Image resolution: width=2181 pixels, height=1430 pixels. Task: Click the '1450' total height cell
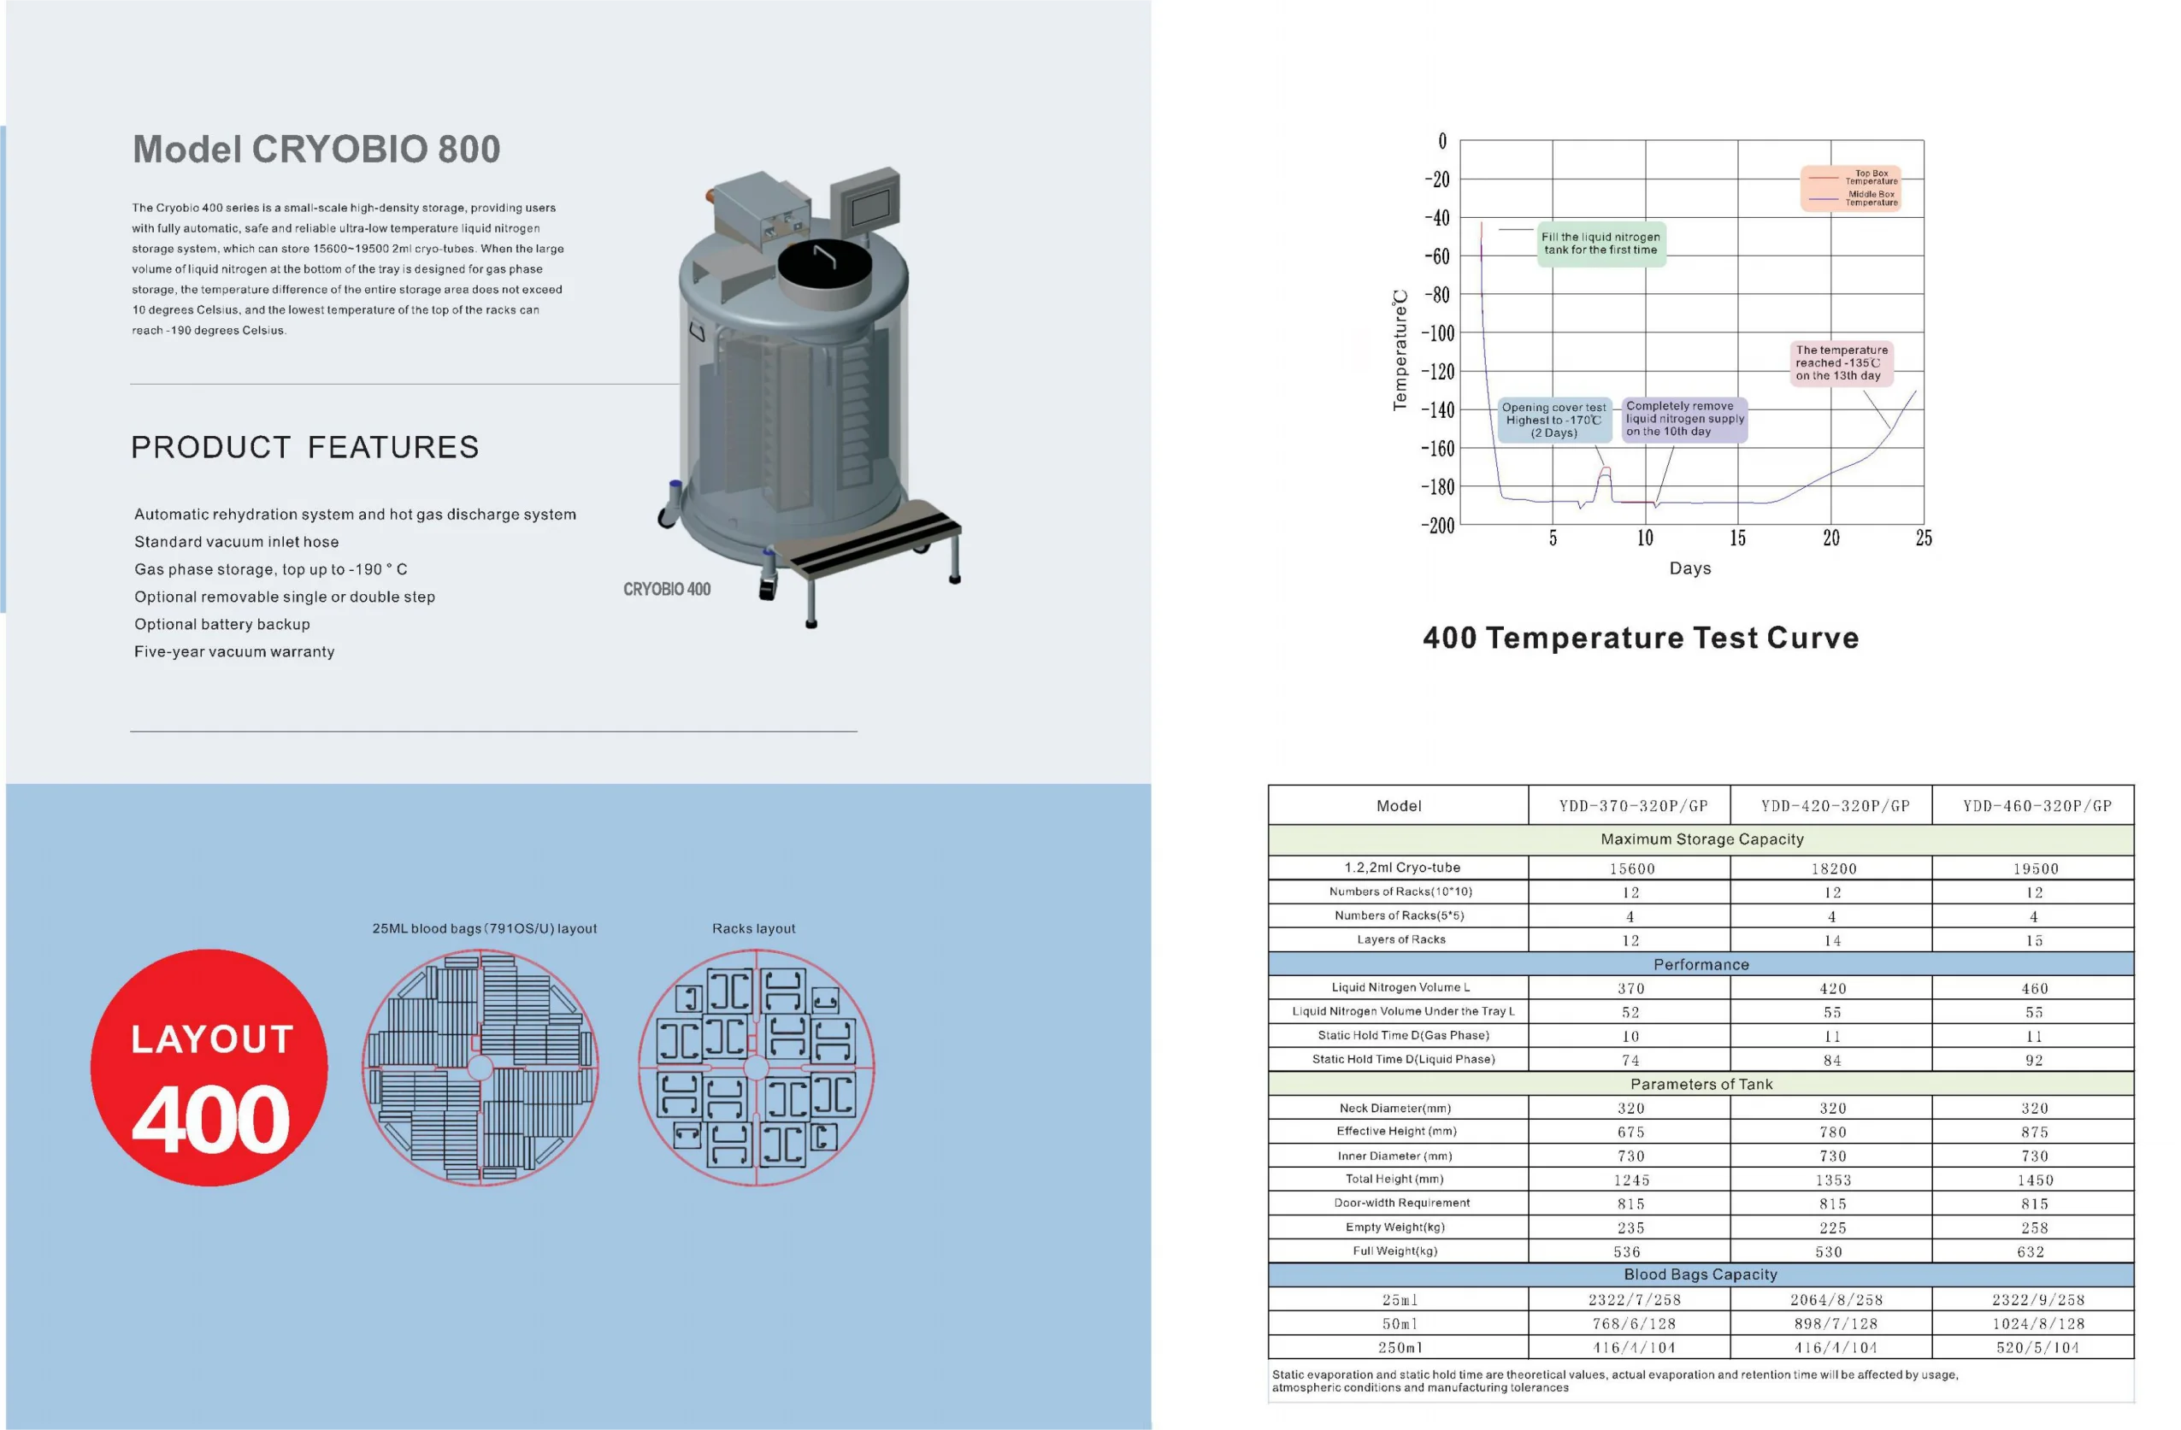pyautogui.click(x=2035, y=1180)
